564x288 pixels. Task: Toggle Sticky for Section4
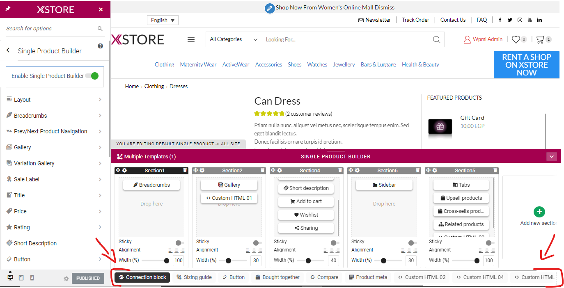335,243
